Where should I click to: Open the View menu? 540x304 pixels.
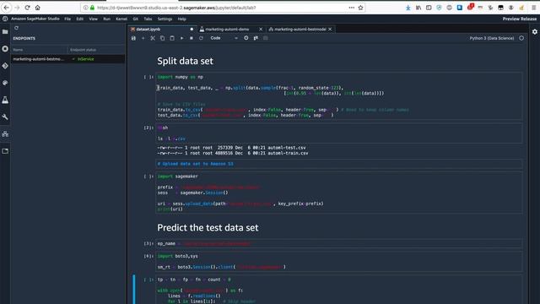[x=94, y=19]
